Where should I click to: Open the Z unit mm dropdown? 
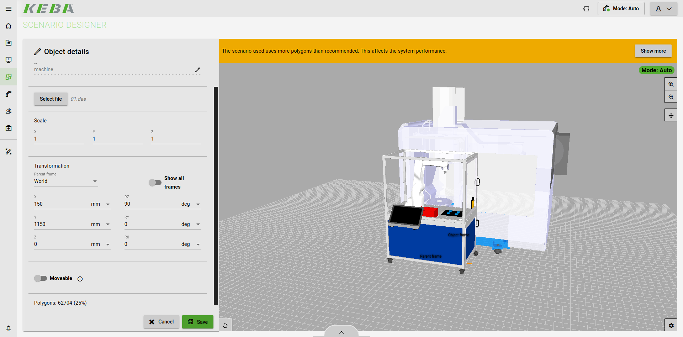click(101, 244)
